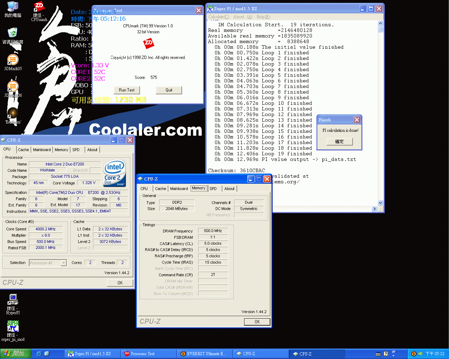
Task: Switch to Memory tab in left CPU-Z window
Action: pyautogui.click(x=61, y=150)
